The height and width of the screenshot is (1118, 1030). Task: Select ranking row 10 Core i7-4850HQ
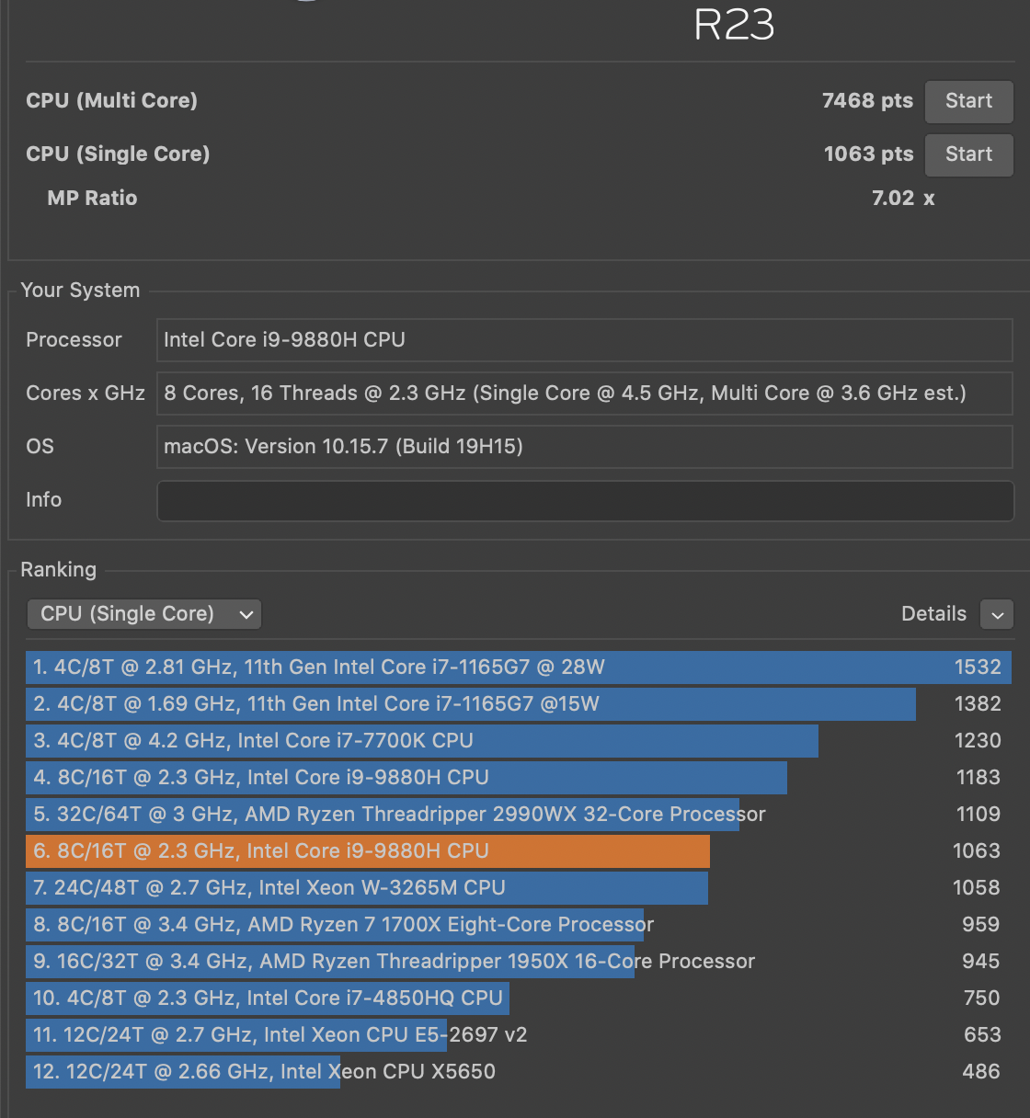click(x=519, y=998)
